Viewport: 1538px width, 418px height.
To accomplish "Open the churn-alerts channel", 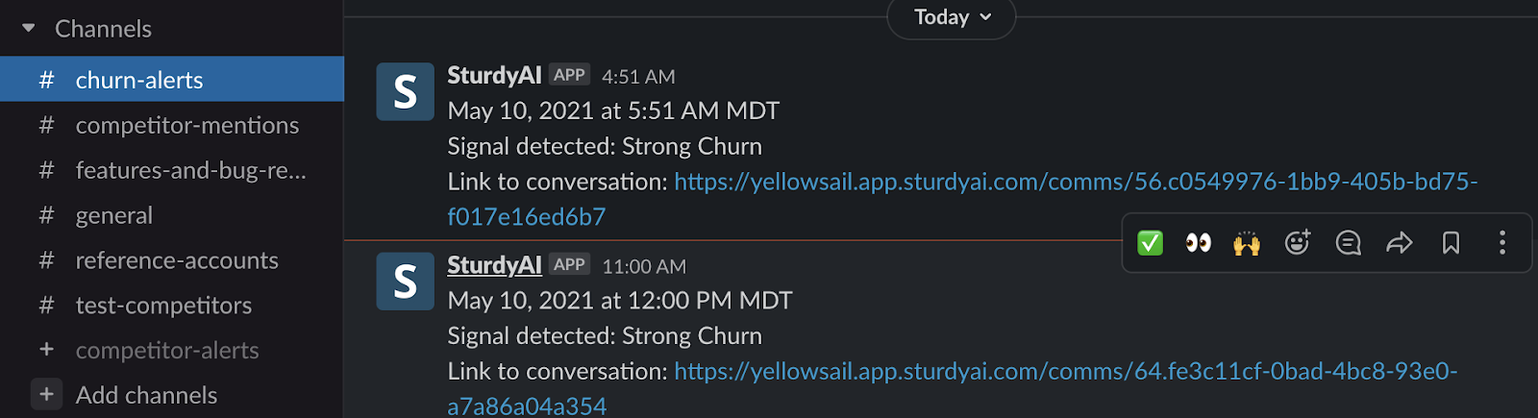I will click(x=139, y=80).
